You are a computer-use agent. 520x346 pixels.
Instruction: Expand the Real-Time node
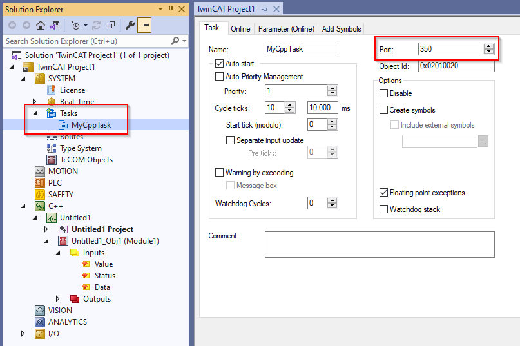click(35, 101)
